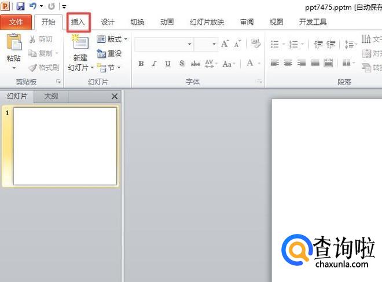
Task: Switch to the 大纲 outline tab
Action: coord(51,96)
